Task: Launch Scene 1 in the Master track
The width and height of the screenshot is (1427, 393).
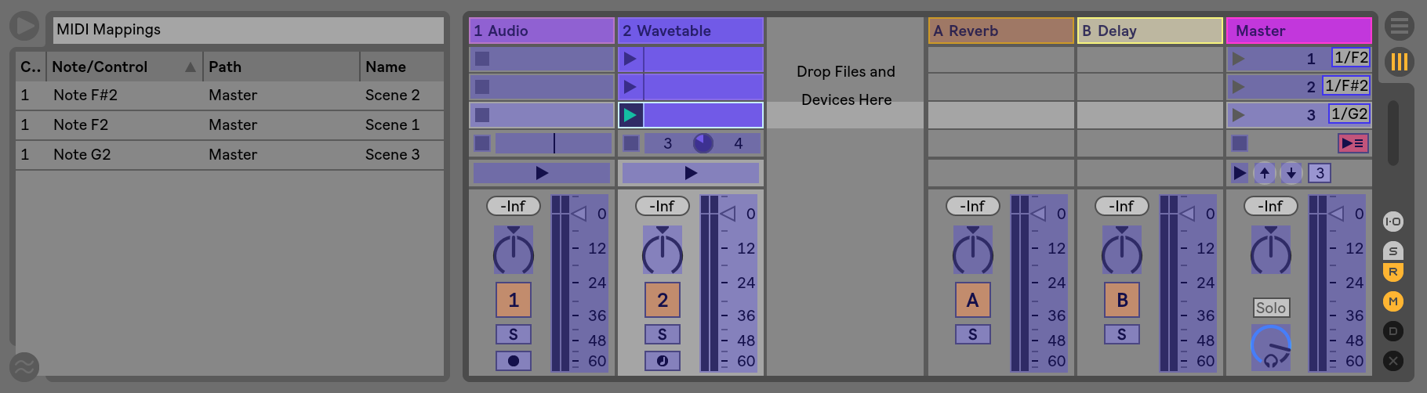Action: pyautogui.click(x=1238, y=59)
